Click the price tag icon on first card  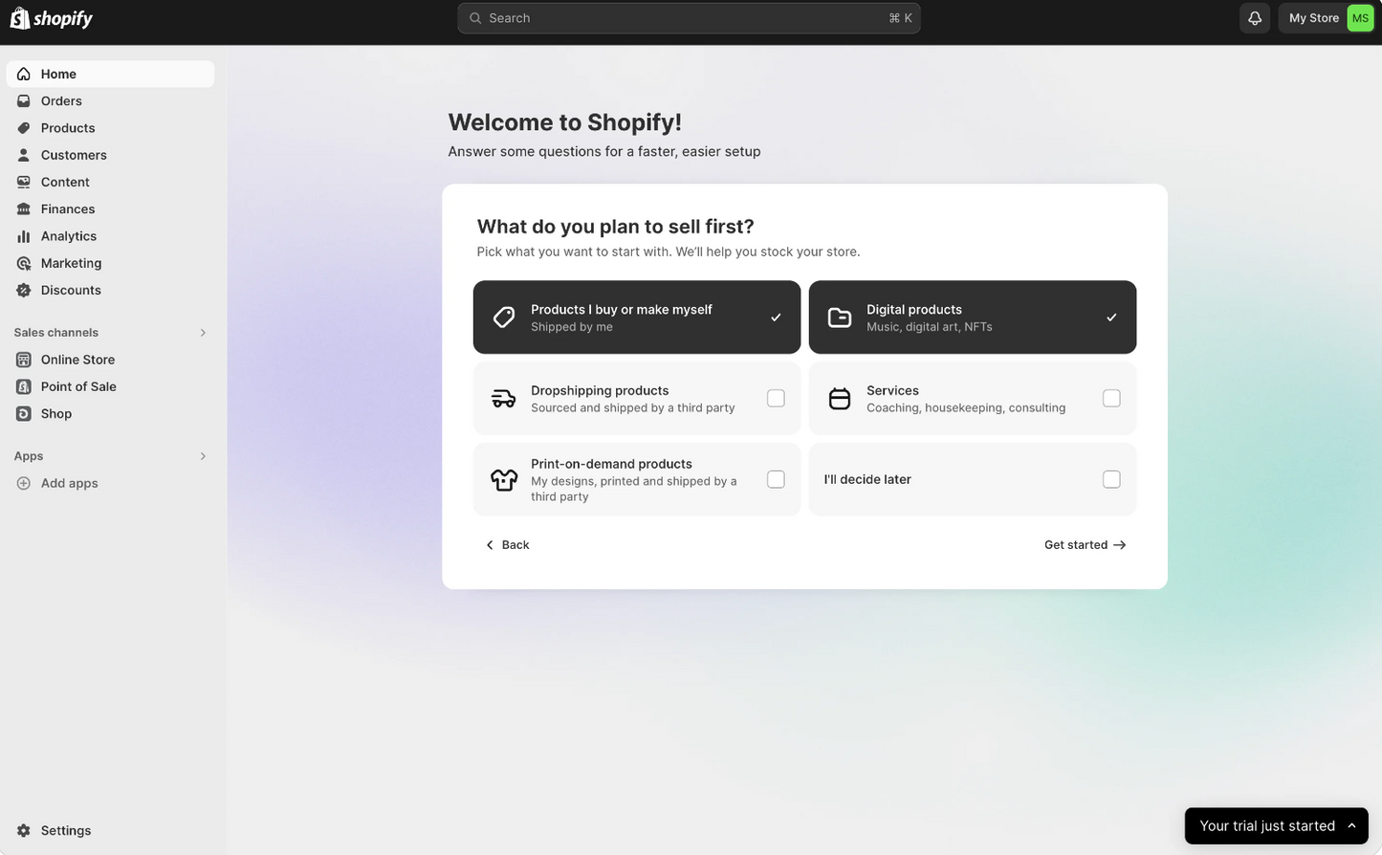(504, 318)
